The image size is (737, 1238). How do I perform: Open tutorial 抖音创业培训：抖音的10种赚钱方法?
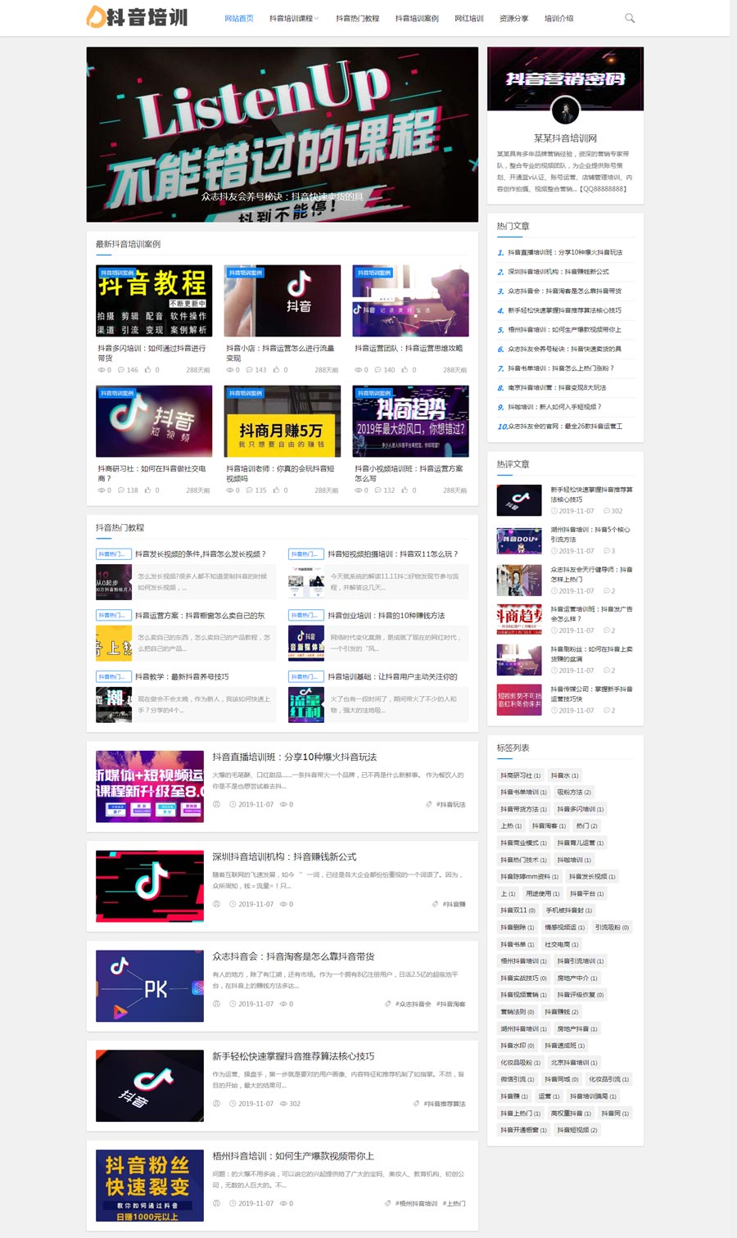[387, 616]
